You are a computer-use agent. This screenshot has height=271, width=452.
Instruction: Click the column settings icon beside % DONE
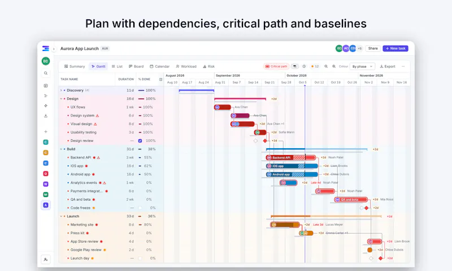160,79
